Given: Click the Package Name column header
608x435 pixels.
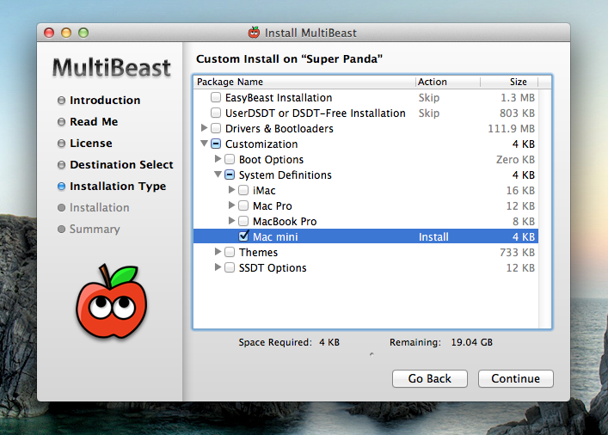Looking at the screenshot, I should coord(304,82).
